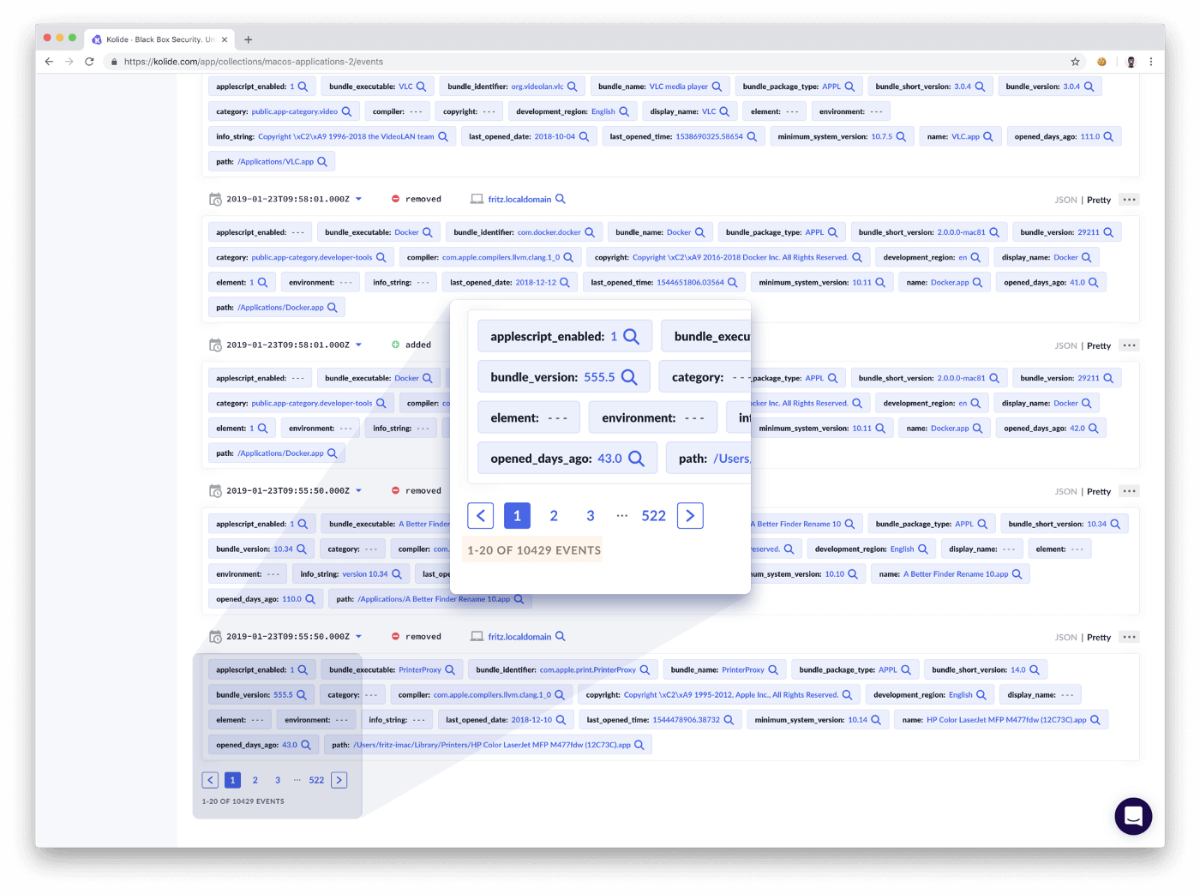Search the path /Applications/Docker.app
This screenshot has width=1200, height=894.
[333, 306]
